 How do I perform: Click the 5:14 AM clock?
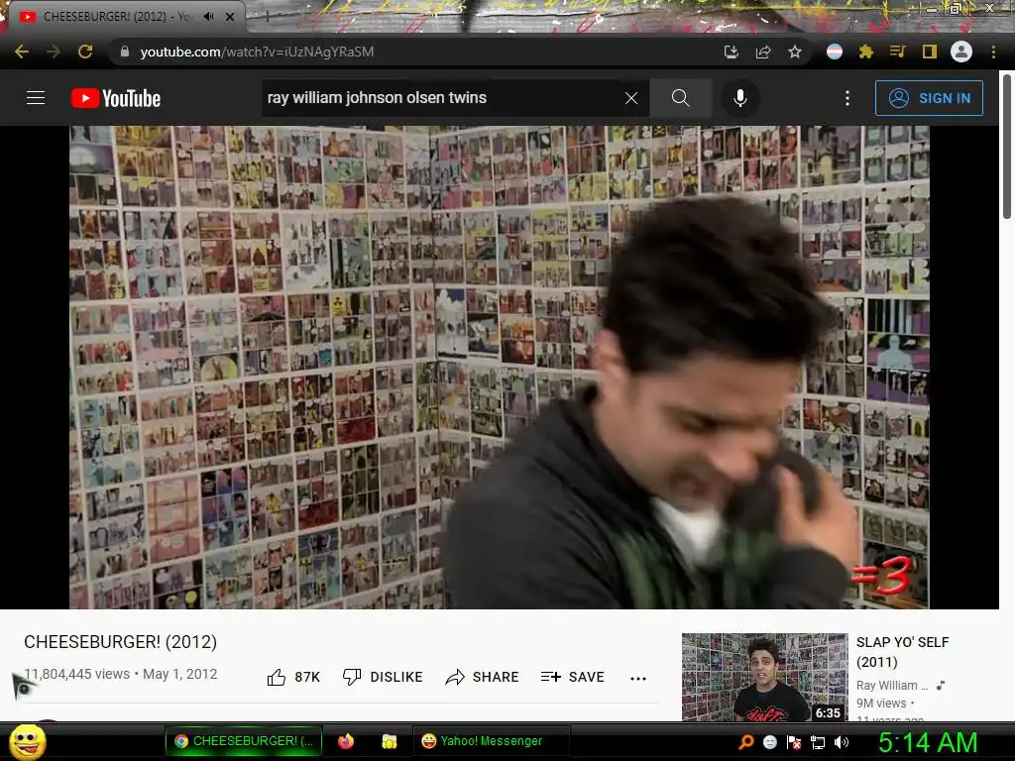pyautogui.click(x=928, y=742)
